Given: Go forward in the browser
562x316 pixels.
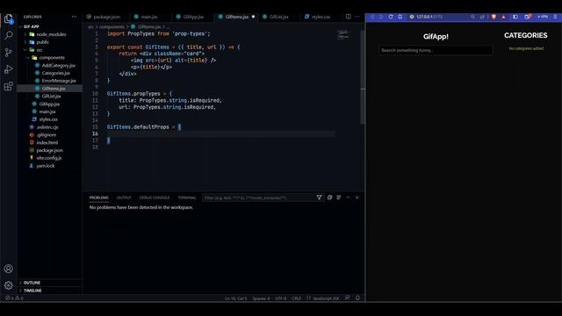Looking at the screenshot, I should (381, 17).
